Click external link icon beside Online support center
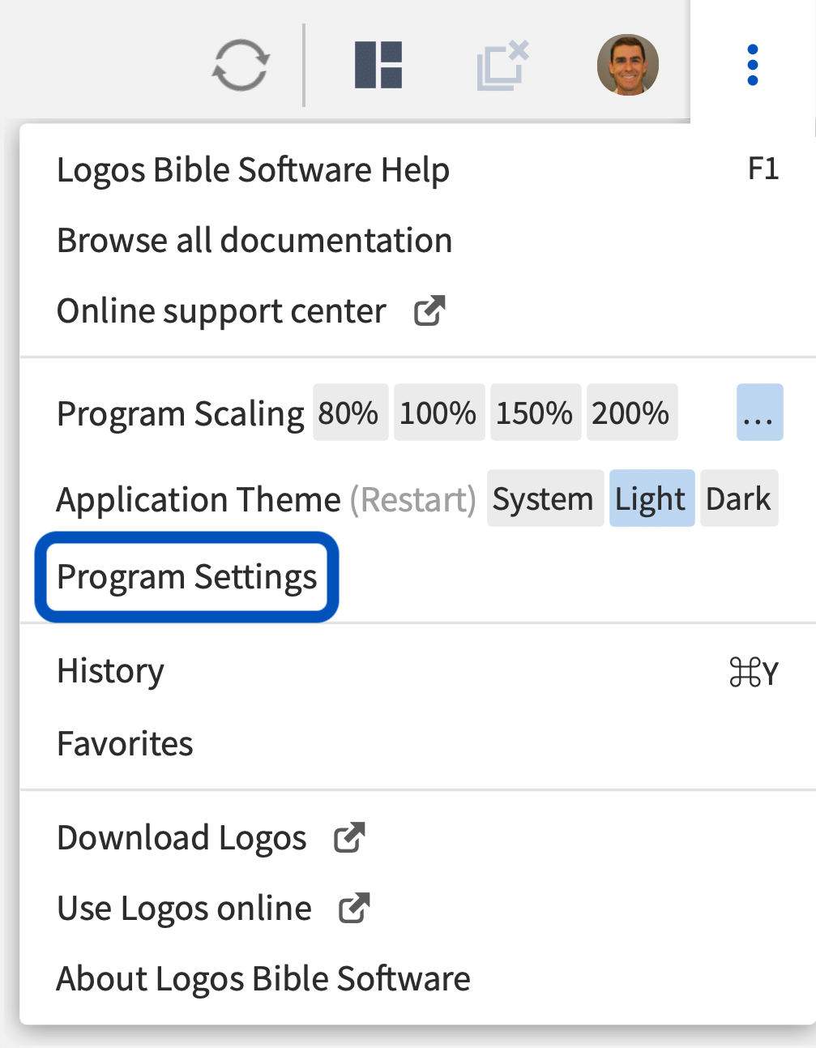The height and width of the screenshot is (1048, 816). point(429,311)
